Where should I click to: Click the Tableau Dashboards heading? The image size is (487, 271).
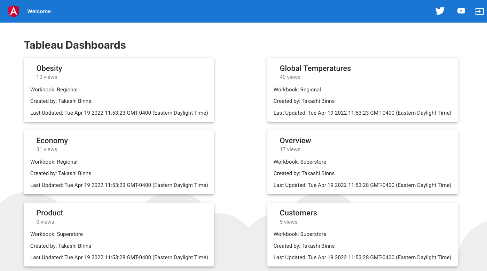[75, 45]
